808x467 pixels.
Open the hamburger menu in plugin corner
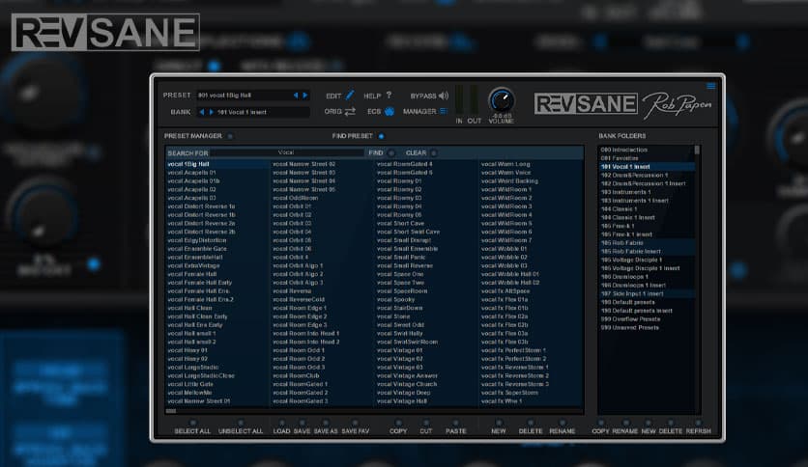(710, 86)
